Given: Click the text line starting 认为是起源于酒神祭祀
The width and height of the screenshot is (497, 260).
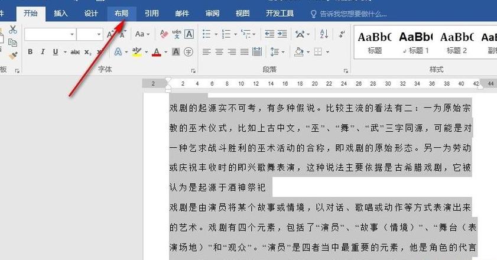Looking at the screenshot, I should (x=217, y=187).
